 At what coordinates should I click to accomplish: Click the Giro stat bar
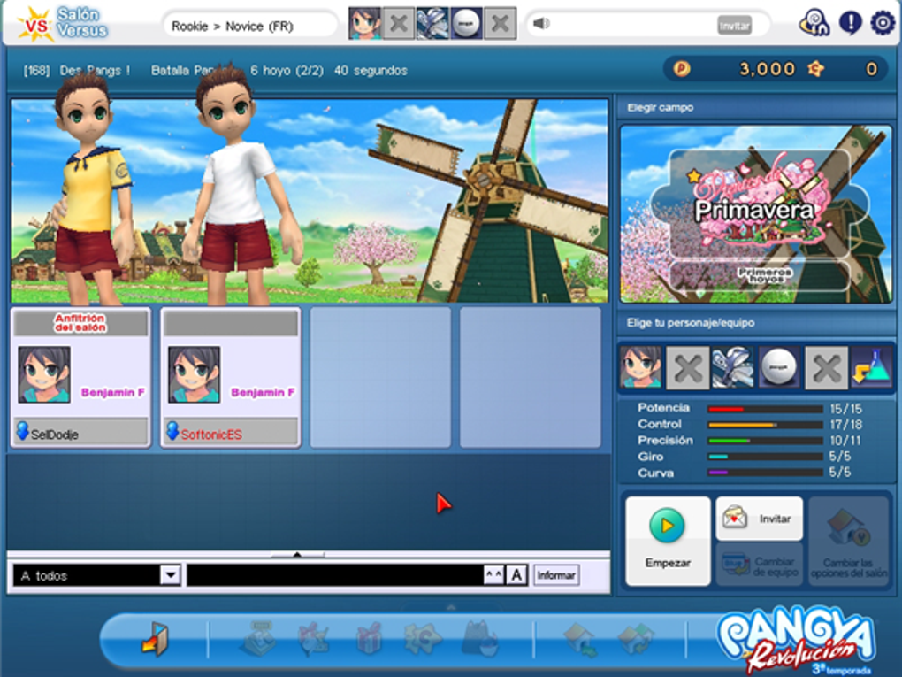point(765,457)
